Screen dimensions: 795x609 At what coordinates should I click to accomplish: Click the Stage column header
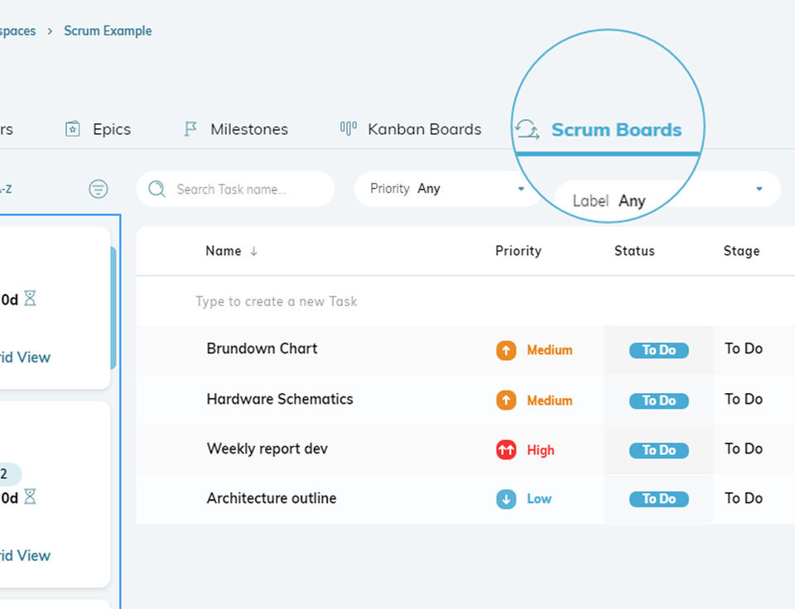coord(741,251)
